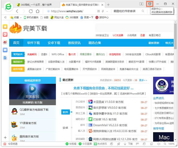The height and width of the screenshot is (148, 178).
Task: Open 热点资讯 in status bar
Action: (x=100, y=144)
